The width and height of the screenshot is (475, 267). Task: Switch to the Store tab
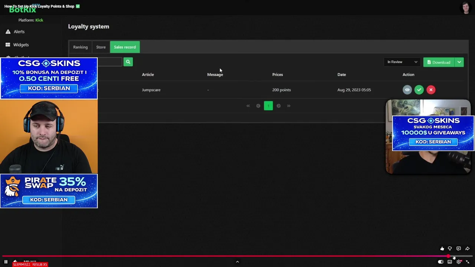pyautogui.click(x=101, y=47)
